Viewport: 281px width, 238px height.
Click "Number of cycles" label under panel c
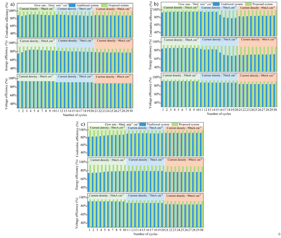tap(145, 234)
